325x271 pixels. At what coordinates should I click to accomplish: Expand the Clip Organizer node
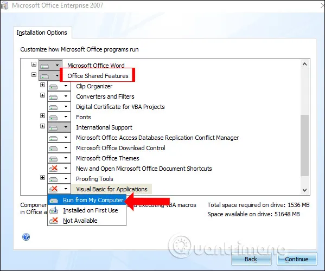pos(42,85)
